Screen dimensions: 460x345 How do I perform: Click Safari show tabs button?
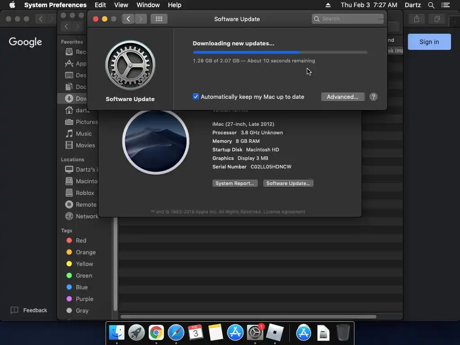point(437,19)
